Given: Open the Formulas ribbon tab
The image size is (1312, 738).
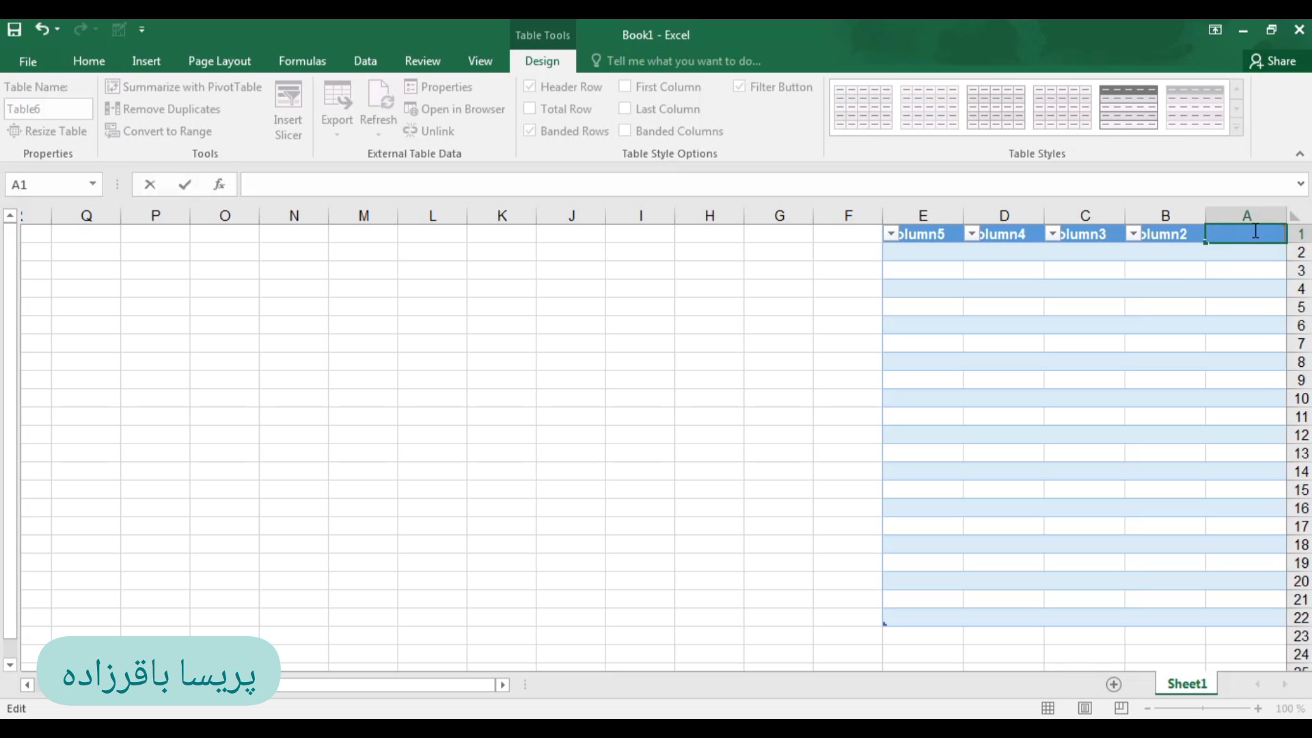Looking at the screenshot, I should pyautogui.click(x=302, y=61).
